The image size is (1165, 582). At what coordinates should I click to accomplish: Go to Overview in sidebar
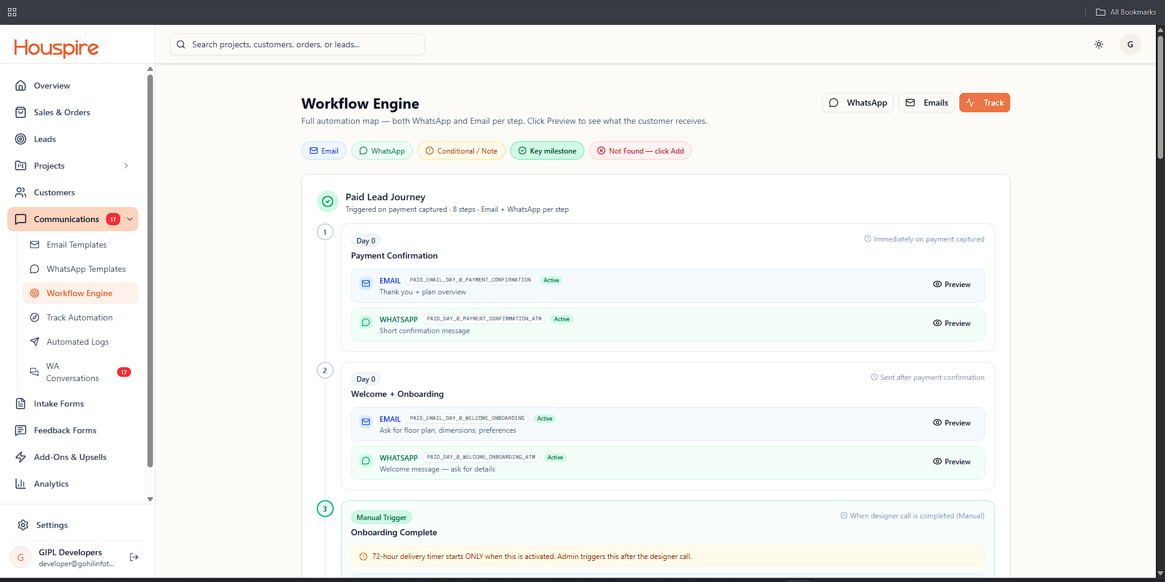tap(73, 86)
